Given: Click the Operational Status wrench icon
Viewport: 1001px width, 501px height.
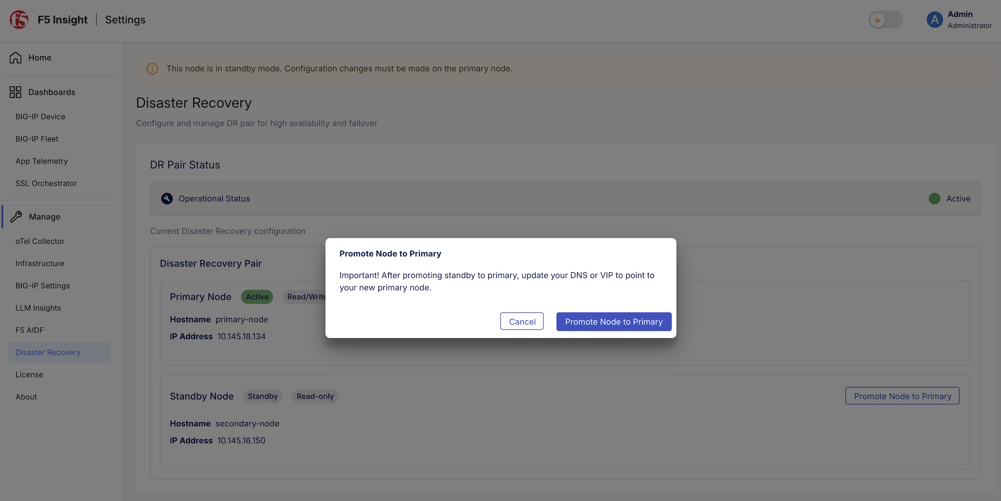Looking at the screenshot, I should click(167, 198).
